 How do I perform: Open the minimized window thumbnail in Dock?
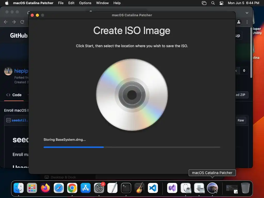pyautogui.click(x=232, y=188)
